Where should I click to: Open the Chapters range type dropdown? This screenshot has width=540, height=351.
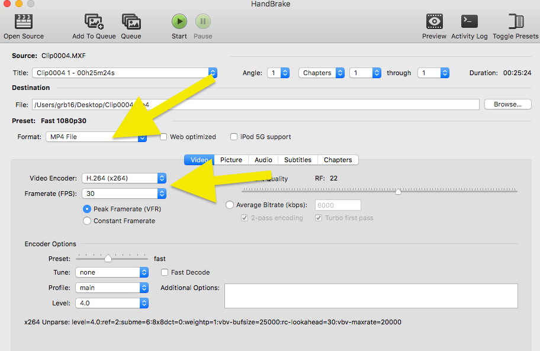click(322, 73)
